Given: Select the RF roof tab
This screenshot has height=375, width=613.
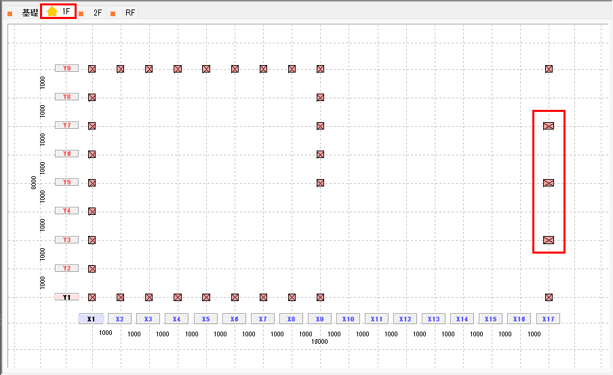Looking at the screenshot, I should (x=130, y=13).
